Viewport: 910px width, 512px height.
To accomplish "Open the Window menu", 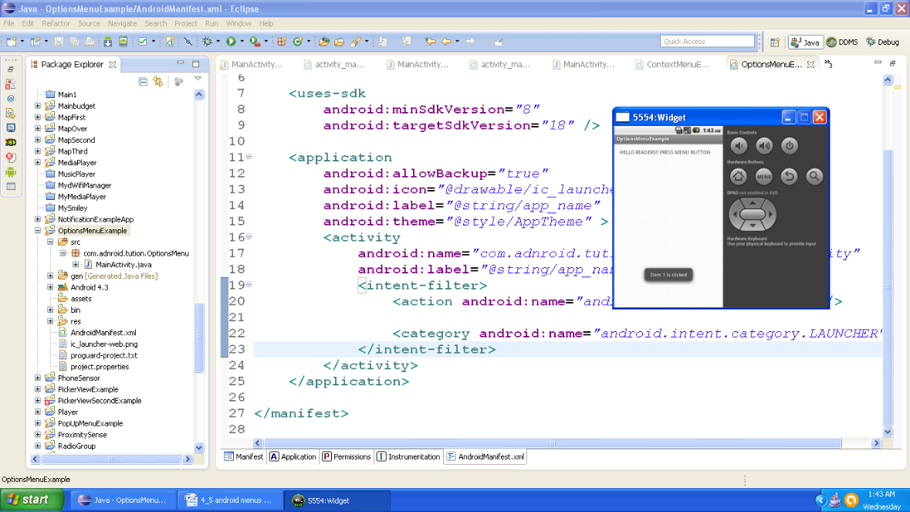I will (238, 23).
